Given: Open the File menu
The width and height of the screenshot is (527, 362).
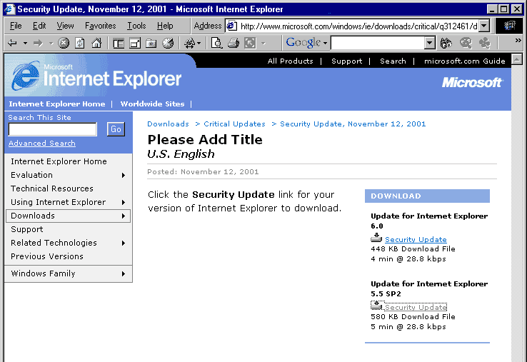Looking at the screenshot, I should click(x=16, y=26).
